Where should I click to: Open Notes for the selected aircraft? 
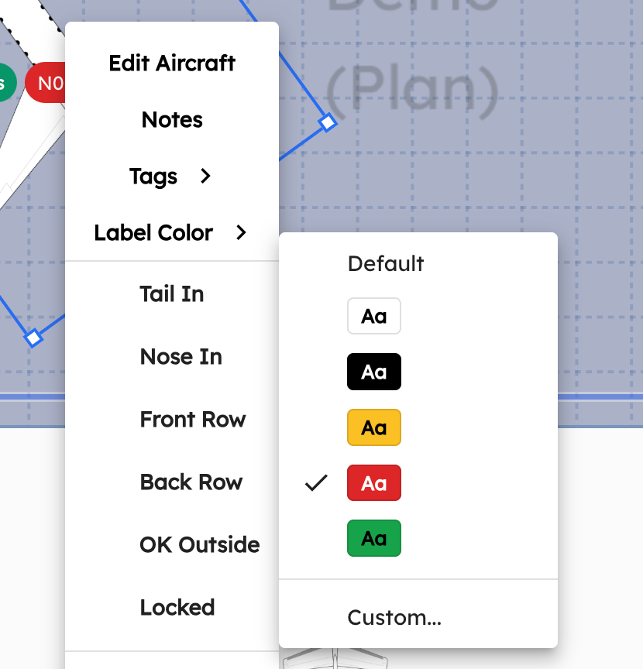coord(171,119)
